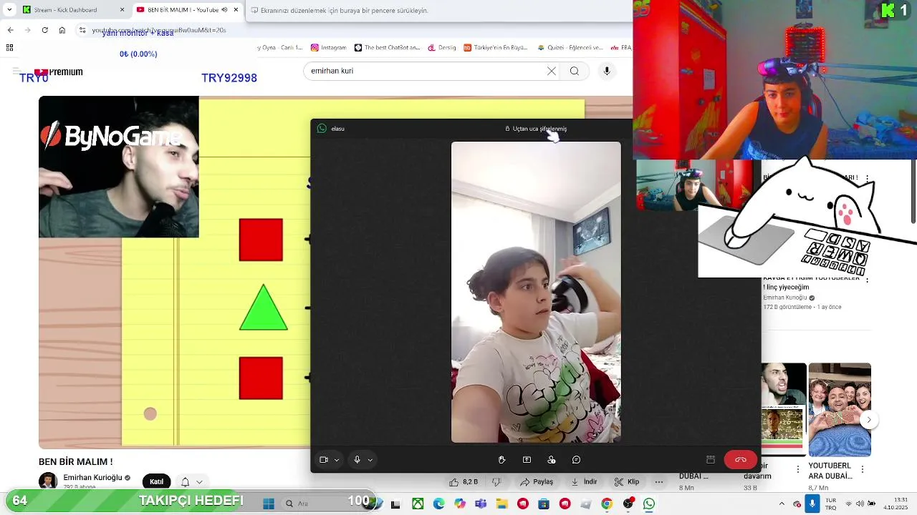Go forward in Chrome browser

click(27, 30)
